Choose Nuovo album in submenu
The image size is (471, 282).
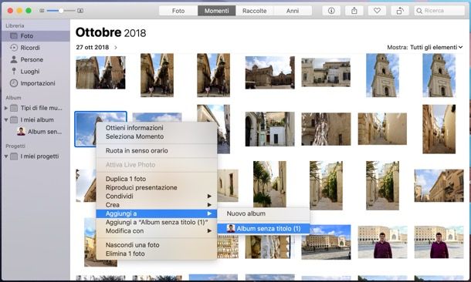(263, 213)
